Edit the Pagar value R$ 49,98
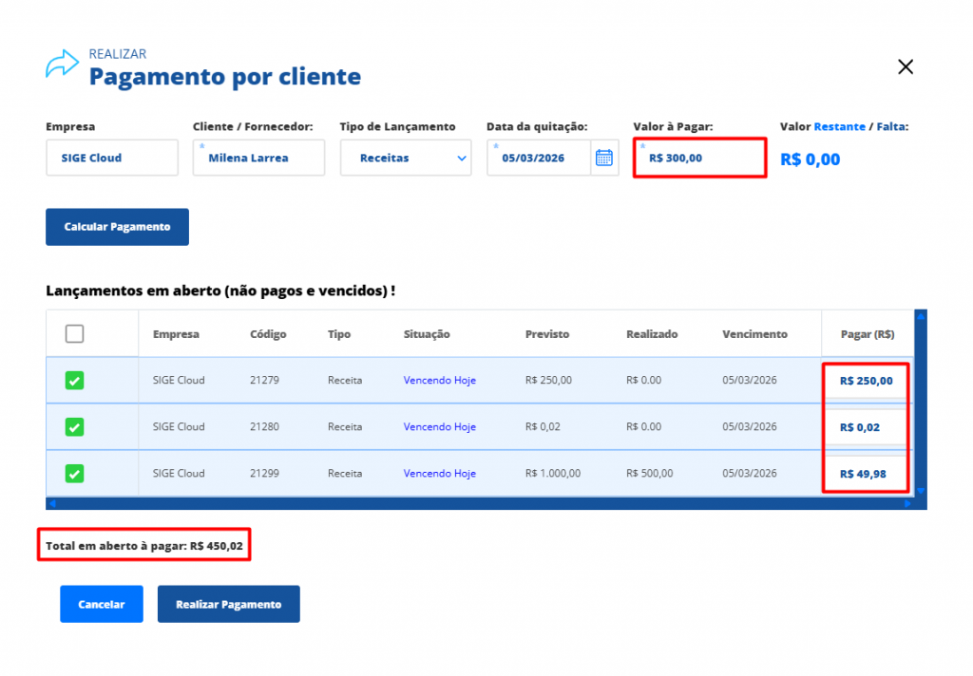 tap(866, 474)
